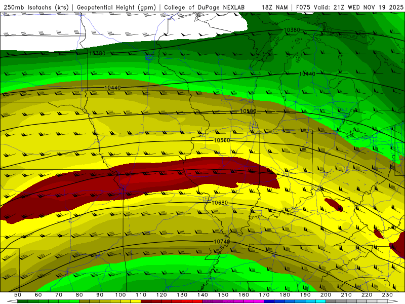Image resolution: width=405 pixels, height=304 pixels.
Task: Click the 50 tick label on color bar
Action: [17, 295]
